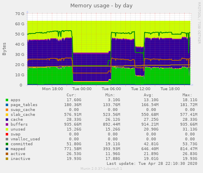This screenshot has height=173, width=203.
Task: Click the 'Tue 06:00' x-axis label
Action: click(111, 89)
